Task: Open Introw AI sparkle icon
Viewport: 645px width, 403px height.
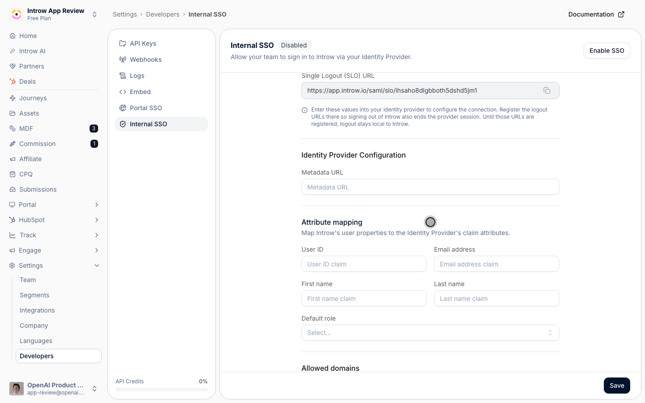Action: coord(13,51)
